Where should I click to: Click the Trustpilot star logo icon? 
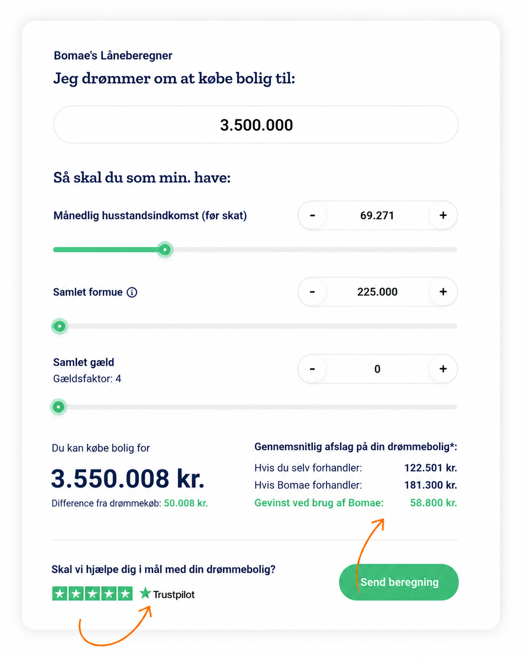tap(145, 593)
